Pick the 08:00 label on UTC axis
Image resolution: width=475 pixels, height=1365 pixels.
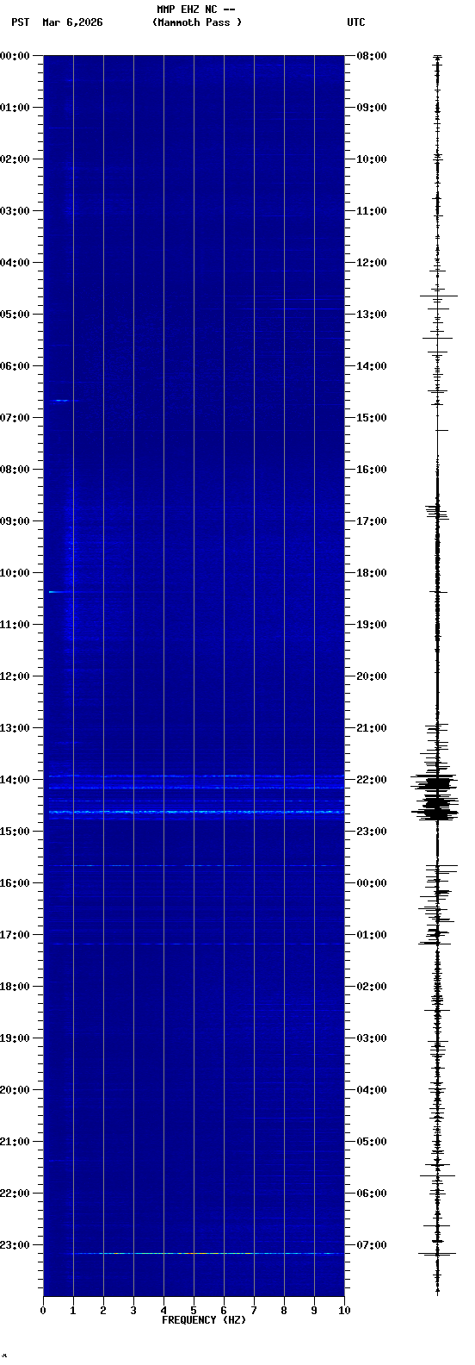(372, 56)
